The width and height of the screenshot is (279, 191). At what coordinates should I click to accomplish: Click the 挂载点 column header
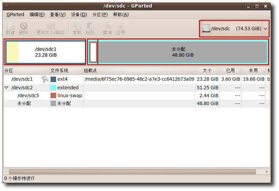139,70
